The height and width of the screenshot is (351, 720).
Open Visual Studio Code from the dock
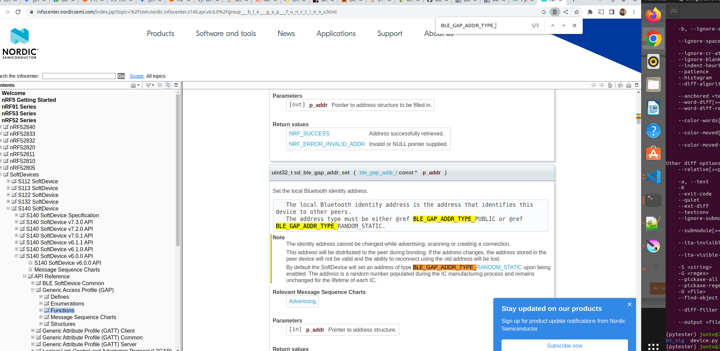click(653, 176)
